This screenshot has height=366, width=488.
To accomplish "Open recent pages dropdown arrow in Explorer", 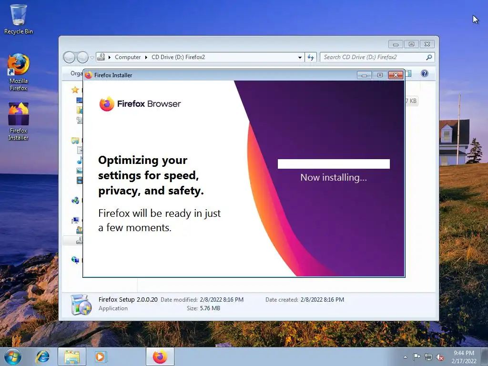I will pyautogui.click(x=92, y=58).
